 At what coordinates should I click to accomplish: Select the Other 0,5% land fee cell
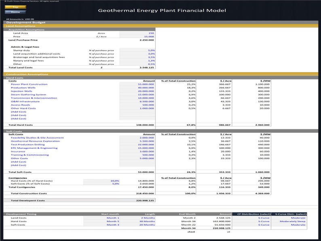(137, 64)
